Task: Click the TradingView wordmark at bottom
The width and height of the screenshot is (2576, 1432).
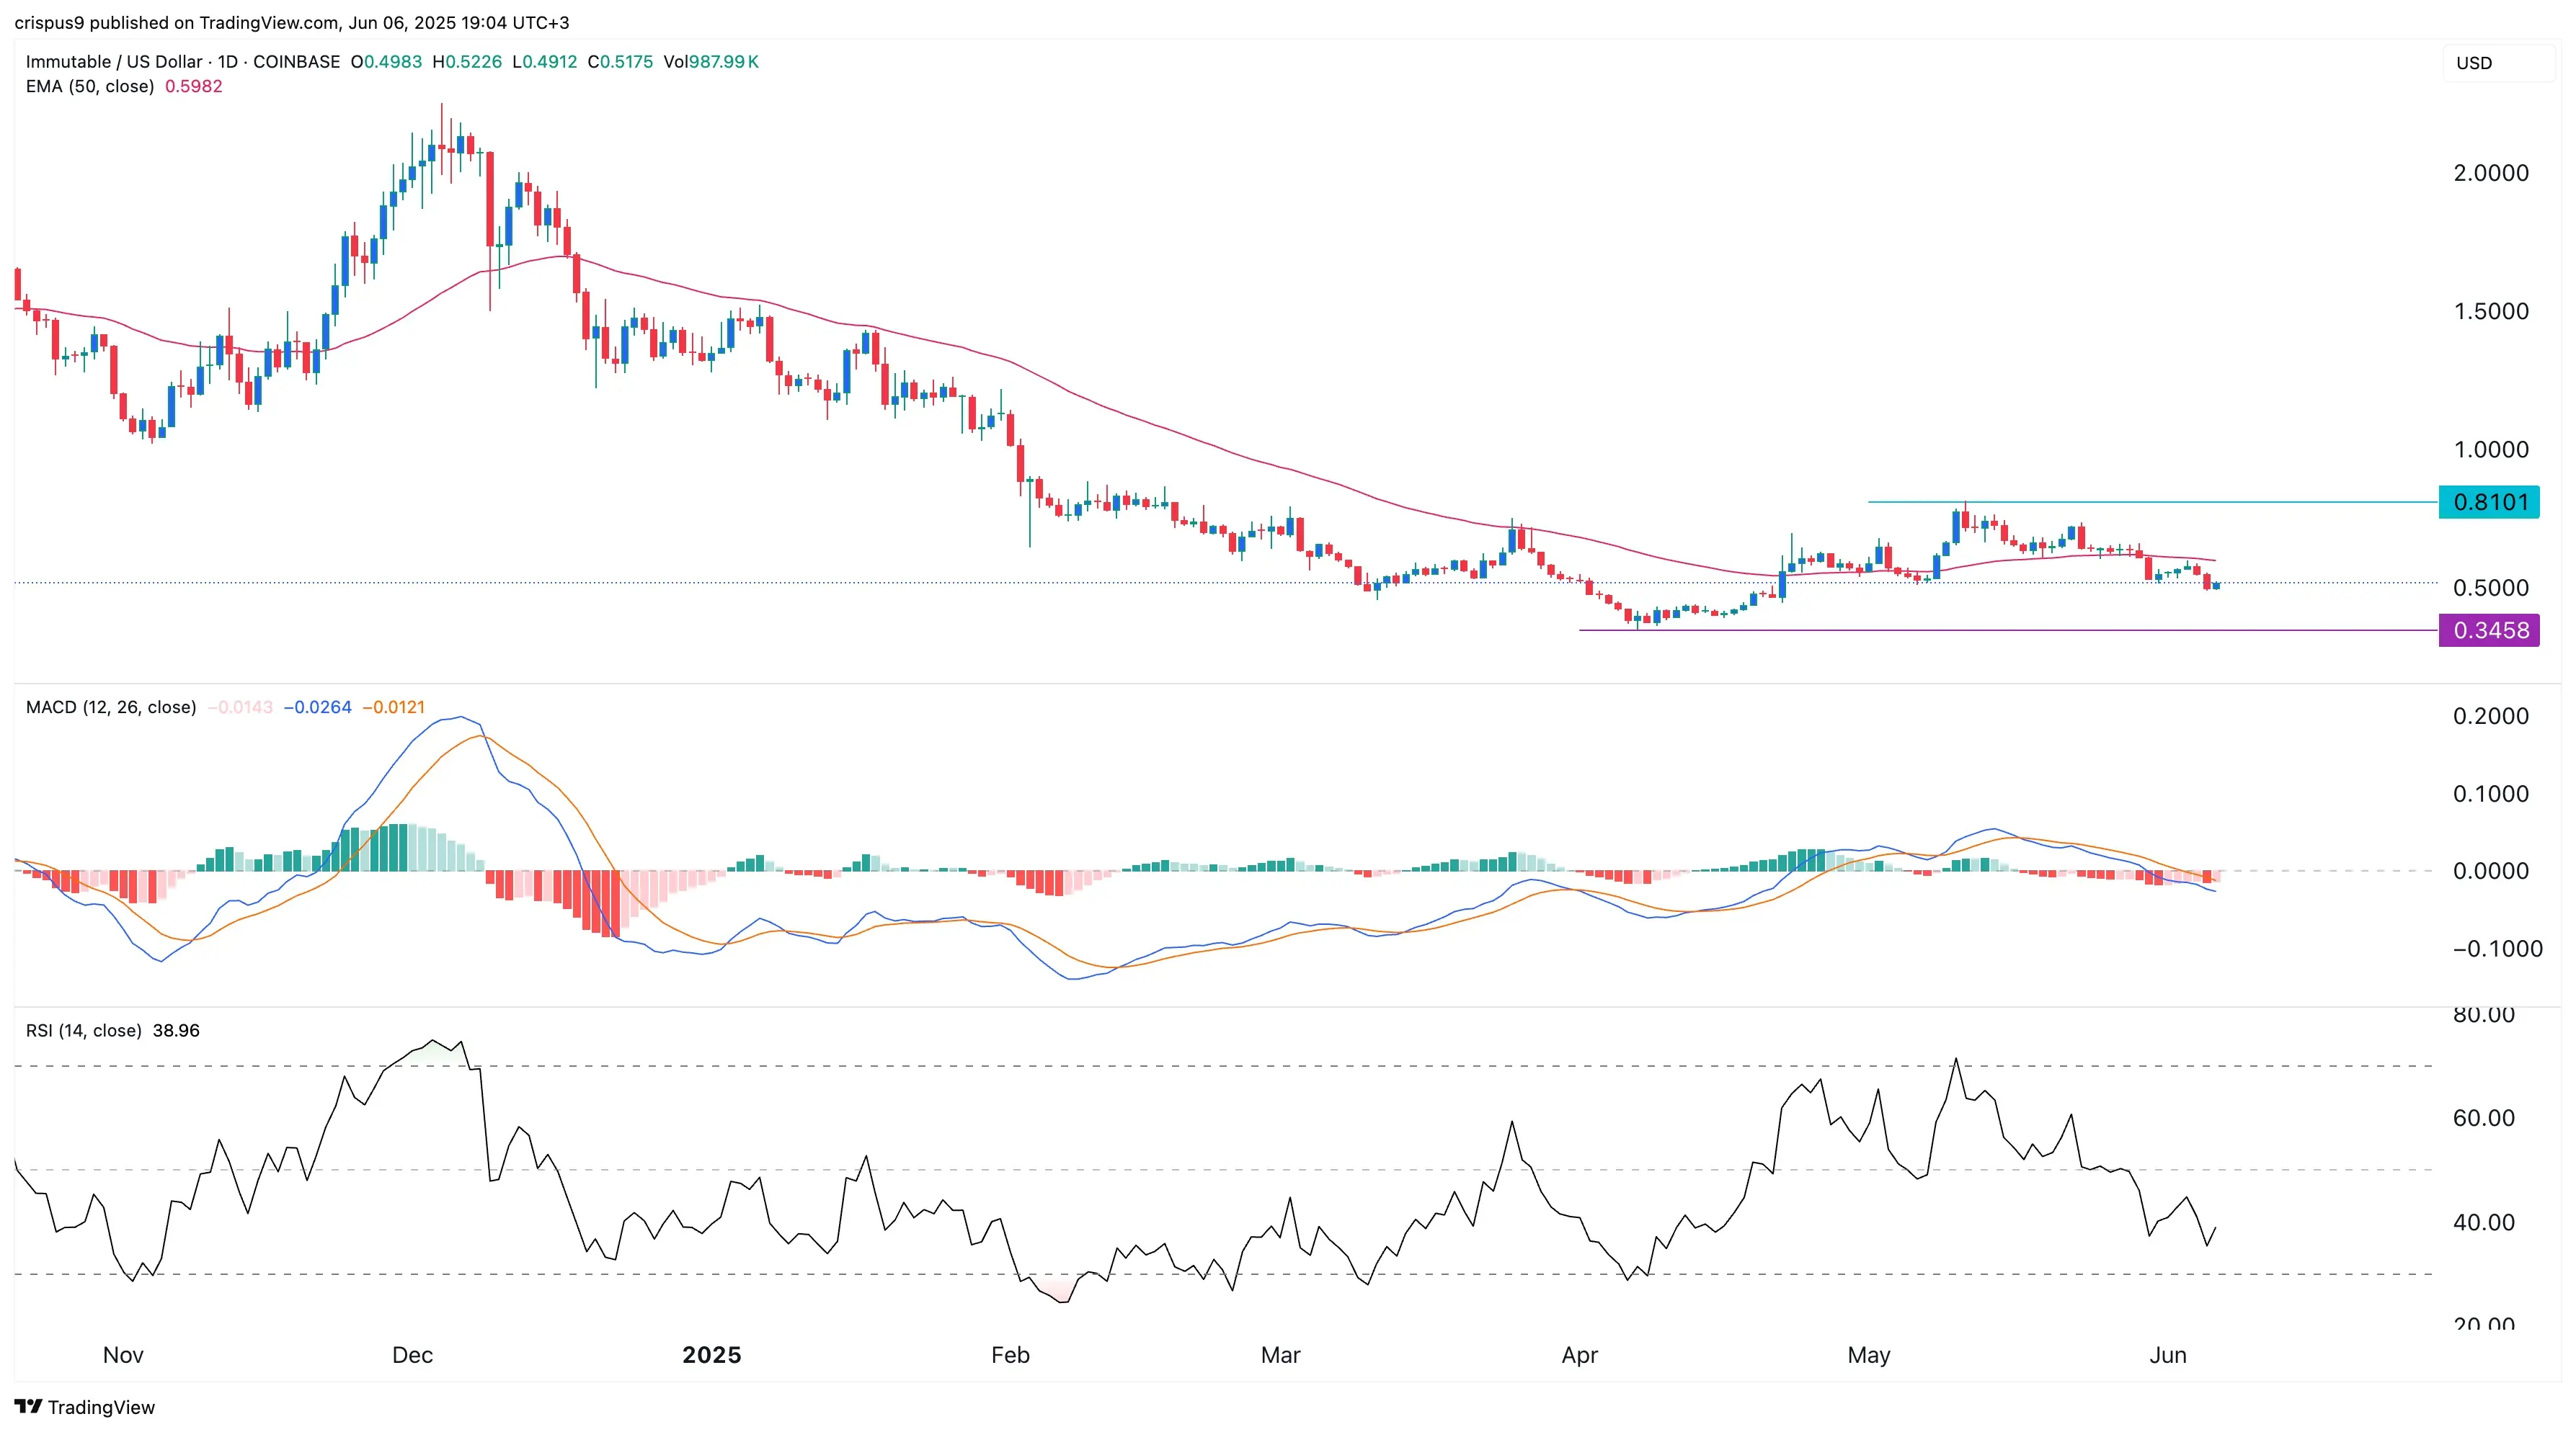Action: pos(102,1407)
